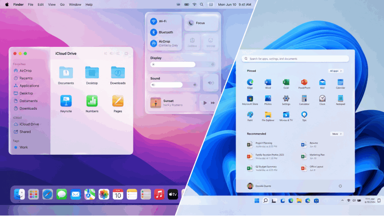The width and height of the screenshot is (384, 216).
Task: Launch Word from pinned apps
Action: 268,84
